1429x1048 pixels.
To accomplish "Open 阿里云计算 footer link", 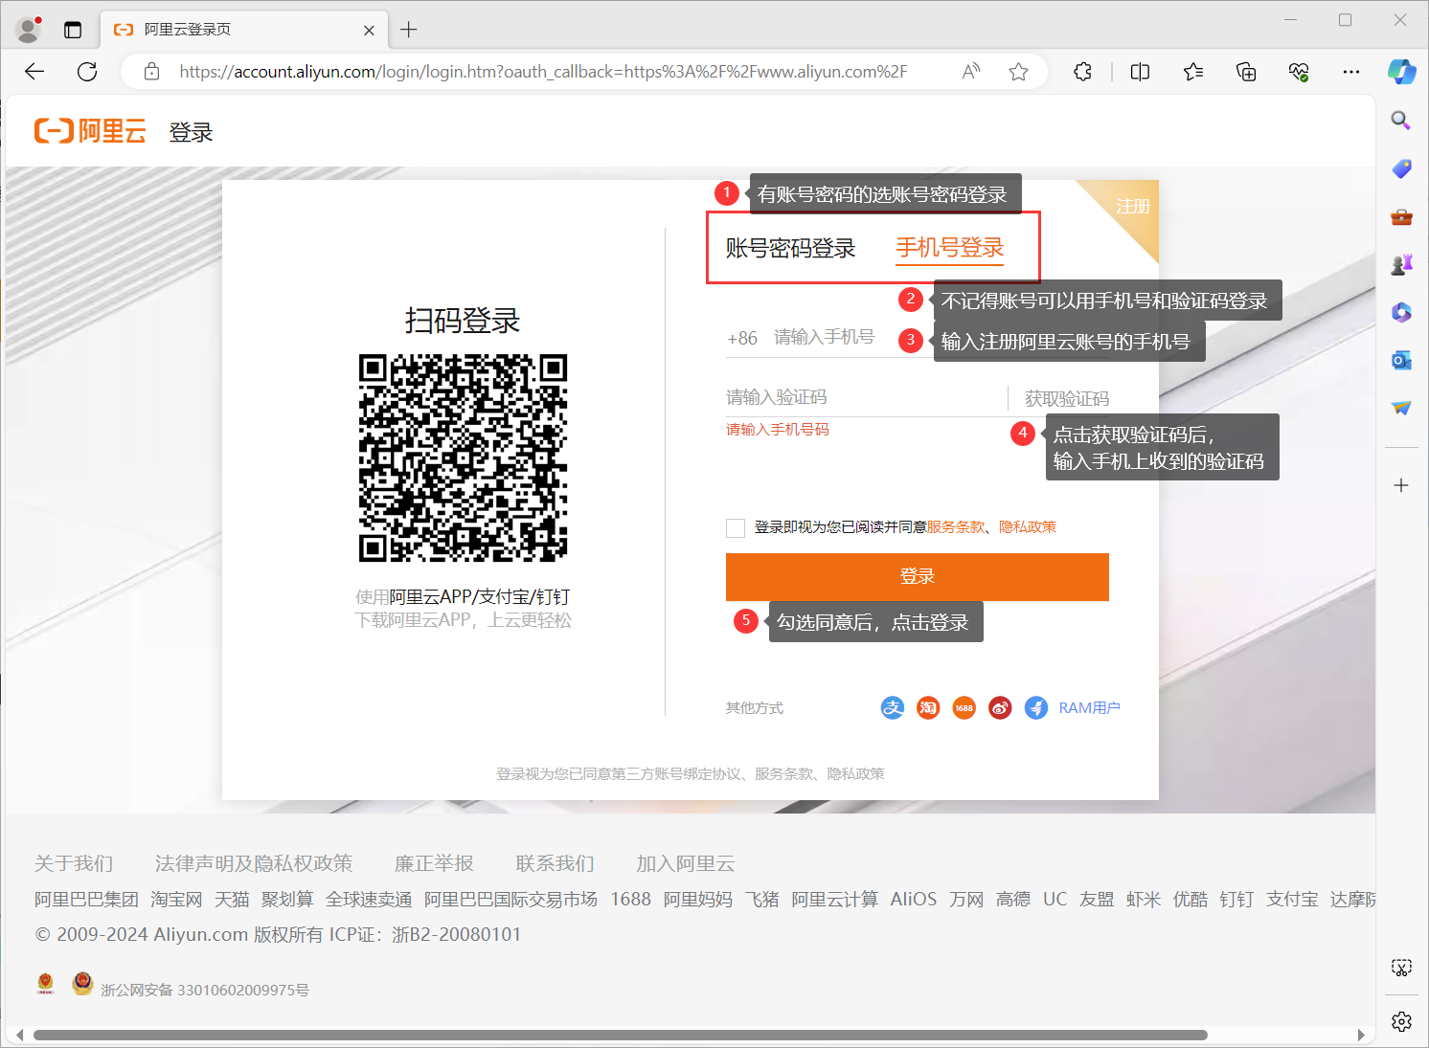I will point(834,900).
